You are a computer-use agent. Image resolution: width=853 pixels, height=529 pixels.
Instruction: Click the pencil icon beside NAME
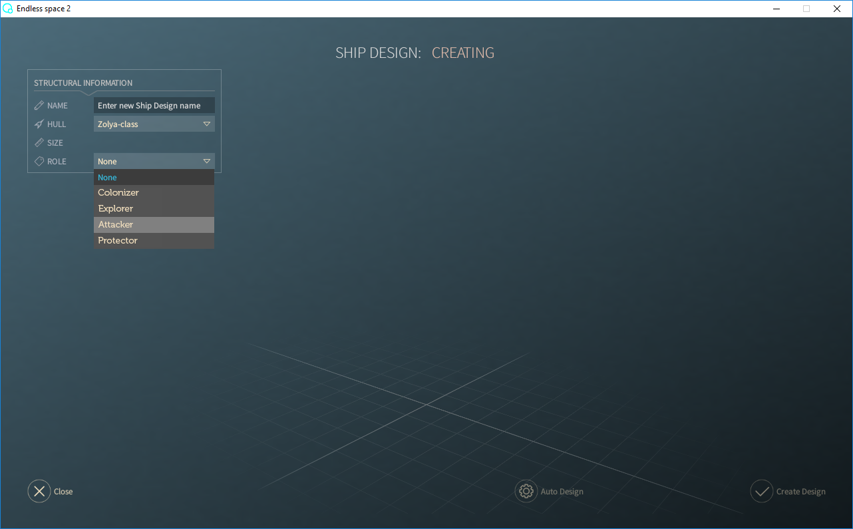coord(39,105)
